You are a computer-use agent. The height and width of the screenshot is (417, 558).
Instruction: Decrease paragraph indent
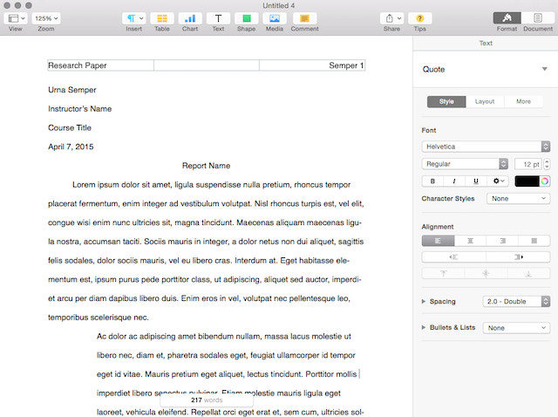tap(453, 256)
